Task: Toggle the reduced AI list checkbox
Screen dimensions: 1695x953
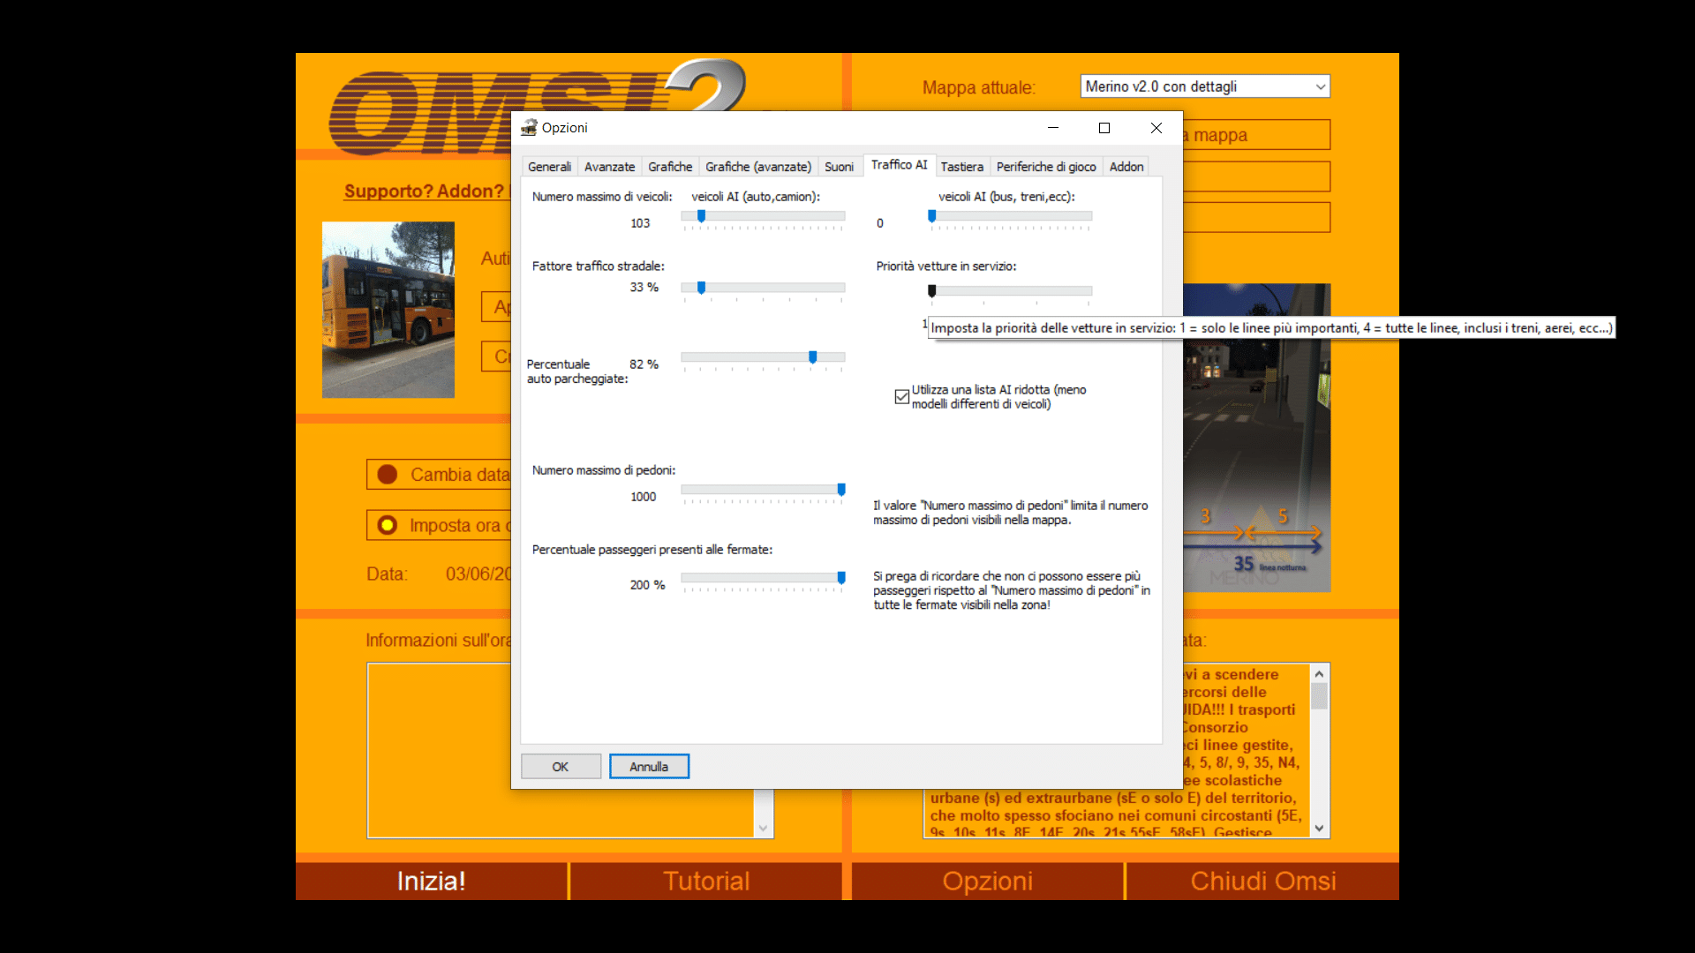Action: [x=901, y=397]
